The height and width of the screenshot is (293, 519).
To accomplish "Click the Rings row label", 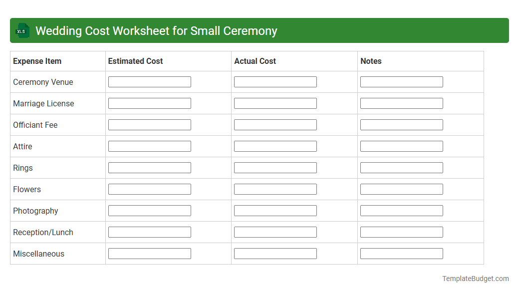I will click(22, 168).
